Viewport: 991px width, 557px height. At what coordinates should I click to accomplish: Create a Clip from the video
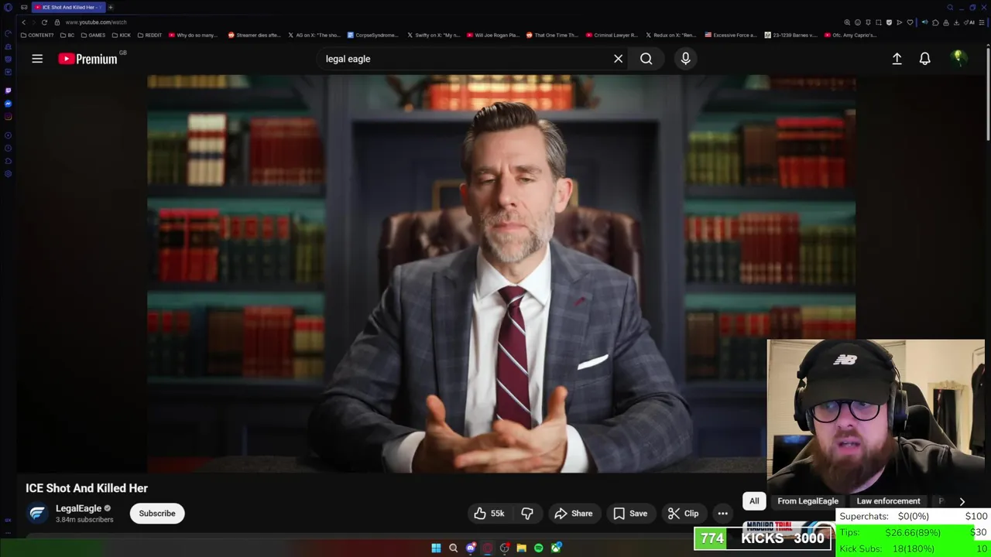coord(683,514)
